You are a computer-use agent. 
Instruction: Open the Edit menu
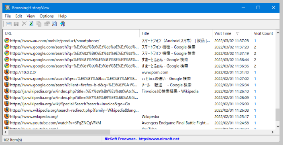point(18,16)
